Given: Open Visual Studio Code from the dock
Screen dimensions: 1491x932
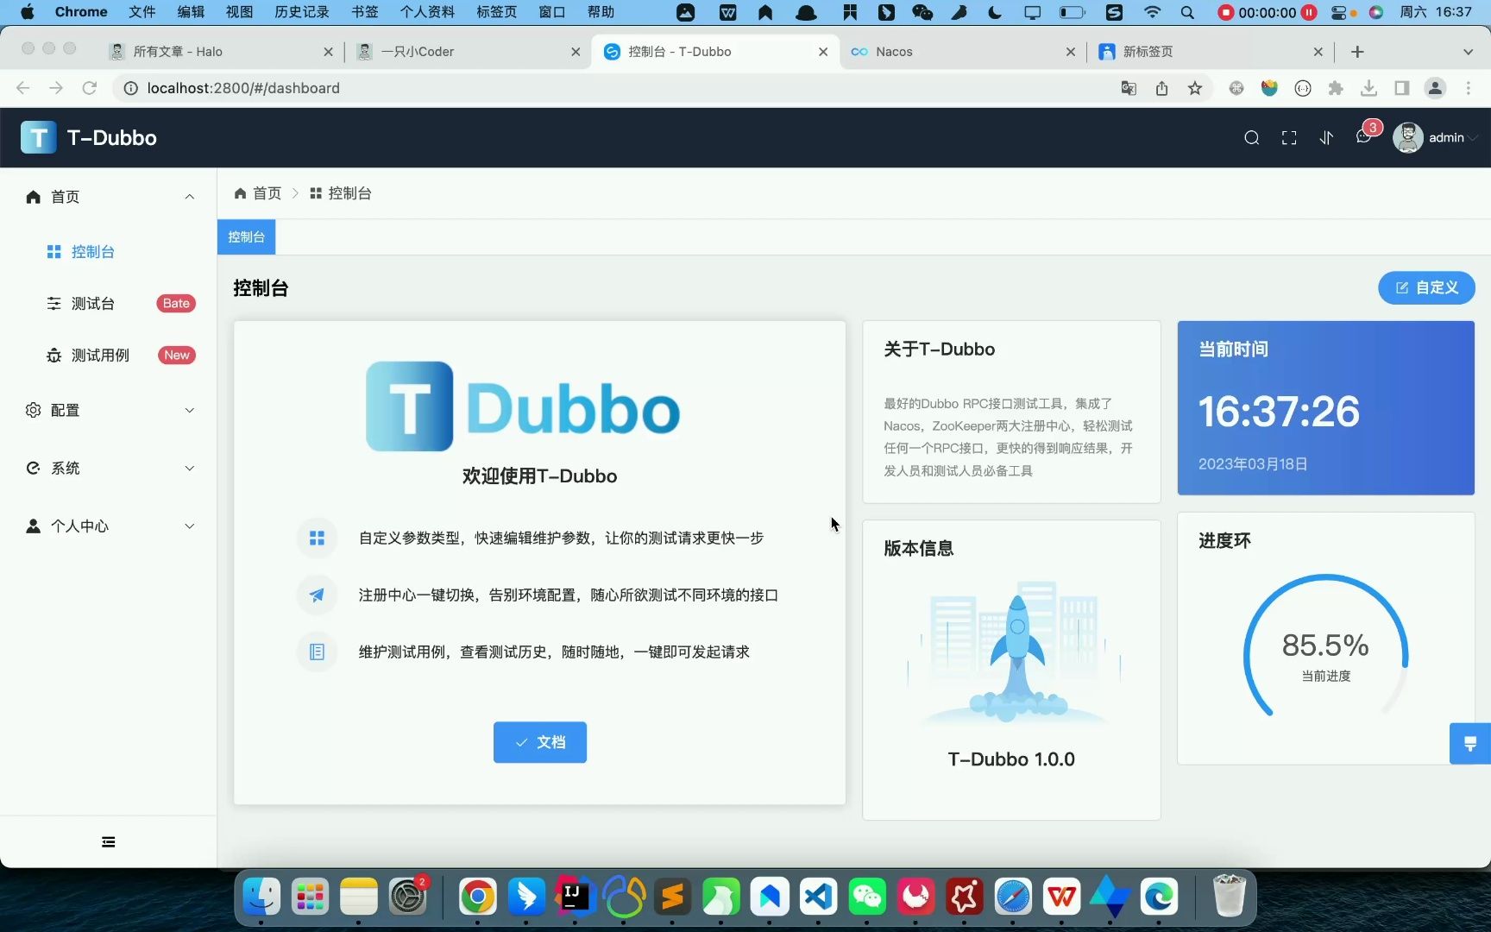Looking at the screenshot, I should (x=818, y=897).
